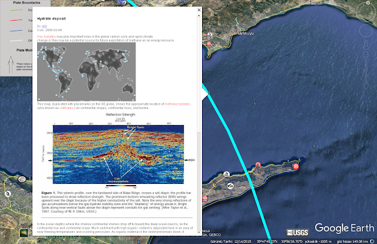Click the eye altitude readout in the status bar
The width and height of the screenshot is (377, 244).
[352, 242]
